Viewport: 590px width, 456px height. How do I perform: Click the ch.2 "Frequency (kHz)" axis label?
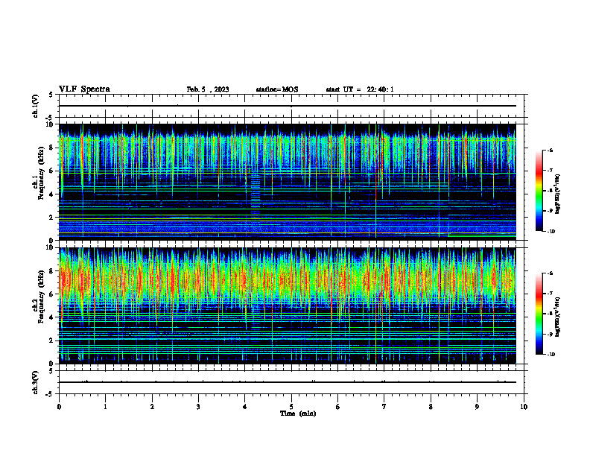coord(41,297)
